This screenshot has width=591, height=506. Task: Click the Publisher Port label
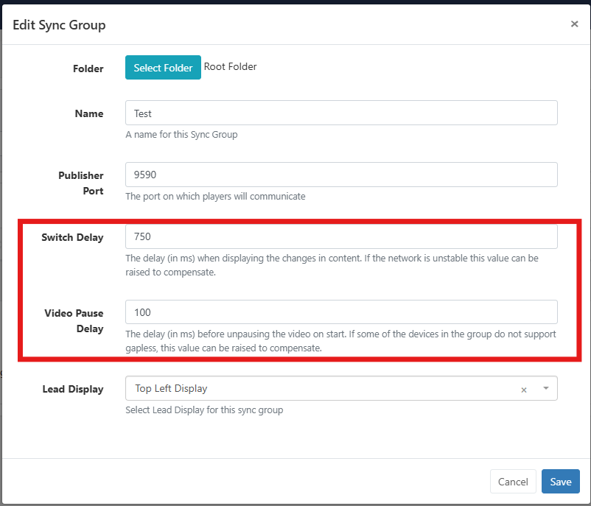[x=81, y=183]
